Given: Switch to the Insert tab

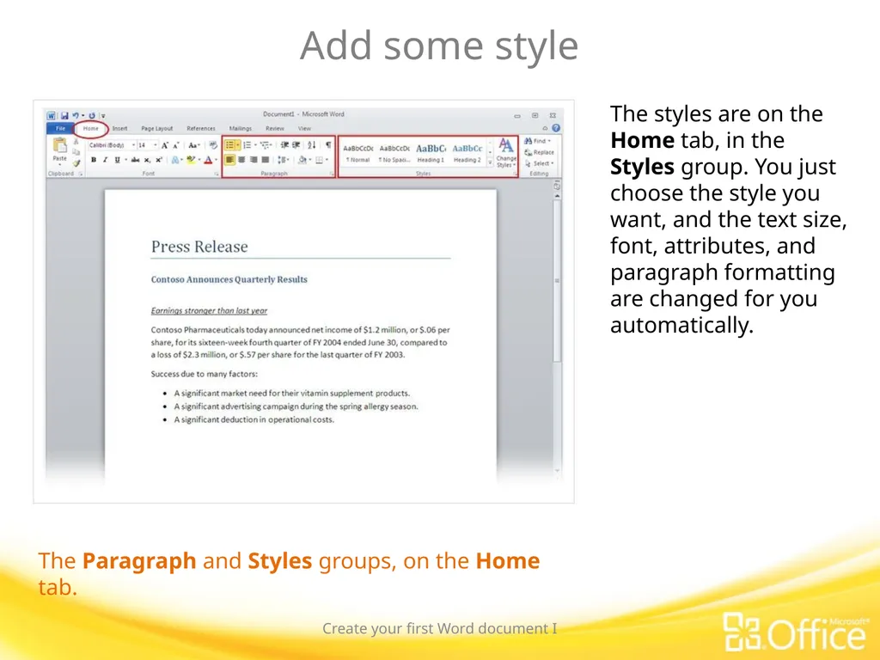Looking at the screenshot, I should pos(119,129).
